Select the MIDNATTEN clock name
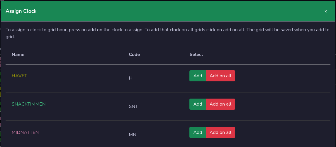Viewport: 336px width, 147px height. coord(25,132)
